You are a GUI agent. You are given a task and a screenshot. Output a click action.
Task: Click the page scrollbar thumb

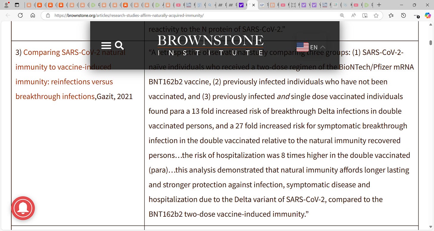tap(430, 43)
